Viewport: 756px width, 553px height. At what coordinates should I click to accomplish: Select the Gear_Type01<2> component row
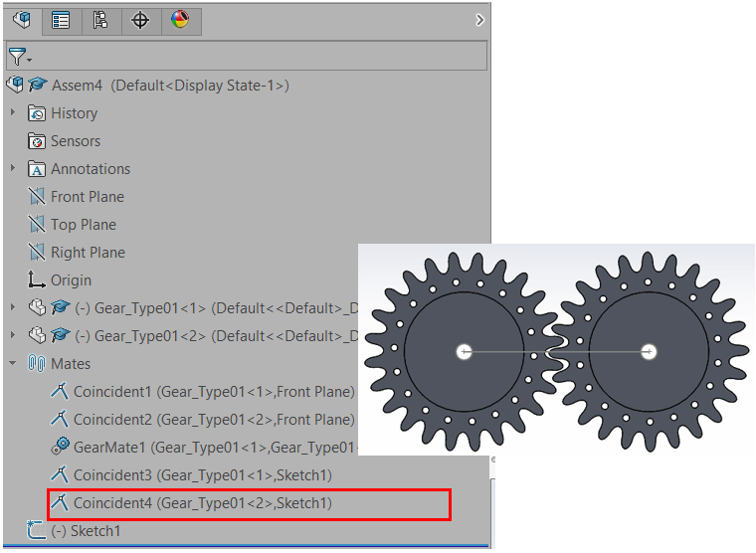pos(217,336)
